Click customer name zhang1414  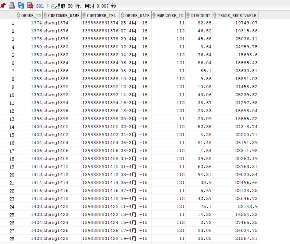click(x=62, y=183)
